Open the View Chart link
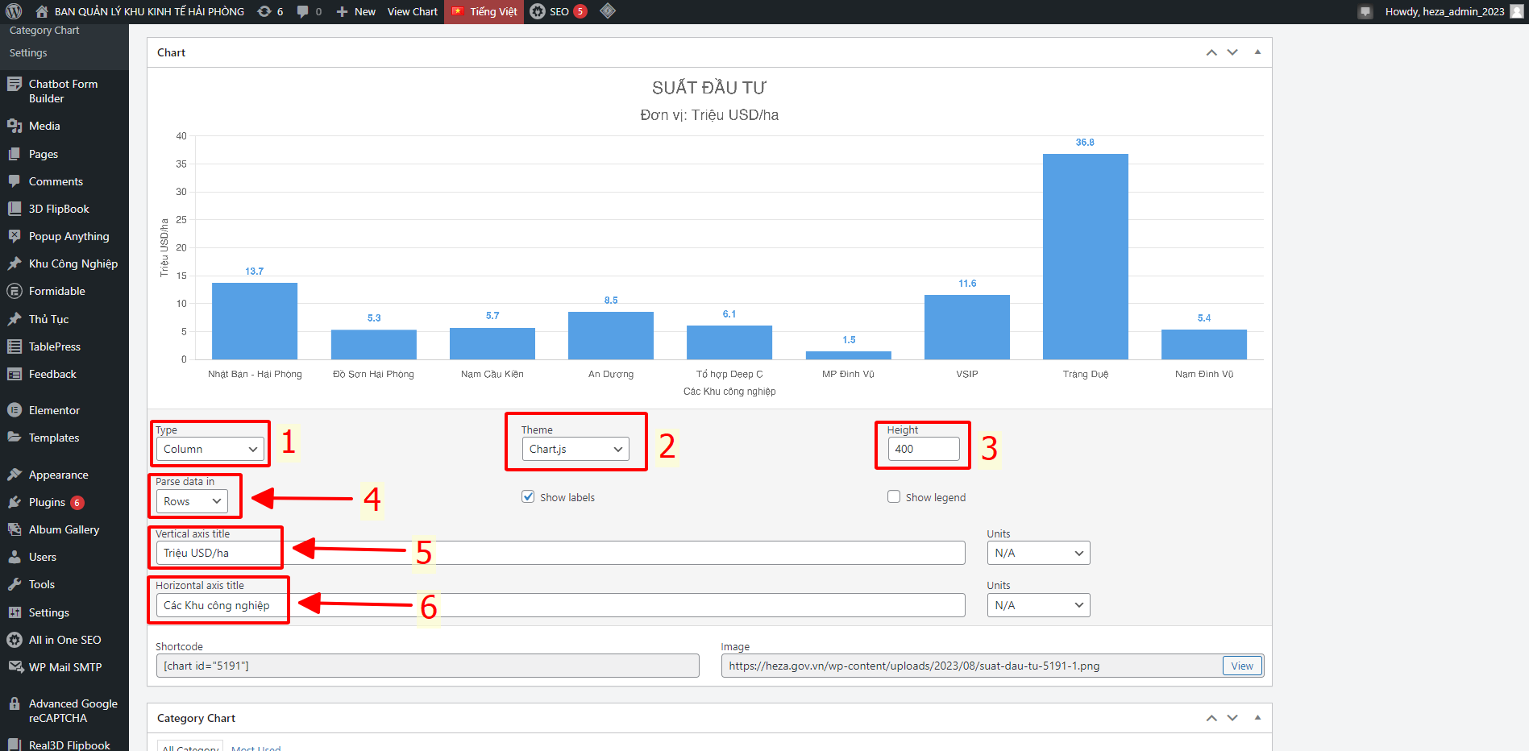1529x751 pixels. [412, 11]
